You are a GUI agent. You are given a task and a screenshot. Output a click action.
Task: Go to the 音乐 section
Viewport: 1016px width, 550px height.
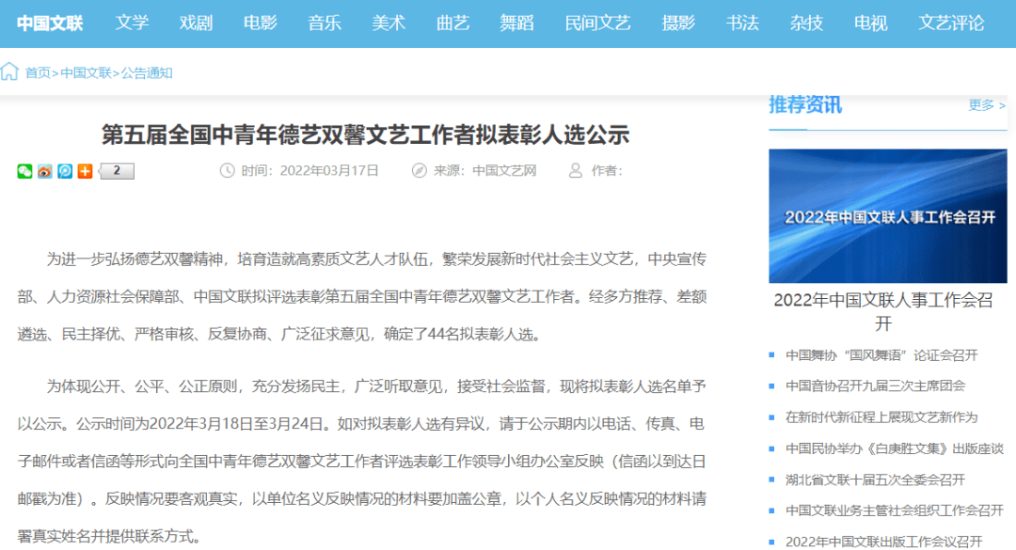point(325,24)
